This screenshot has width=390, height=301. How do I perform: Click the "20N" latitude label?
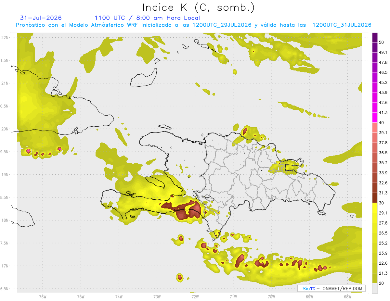pos(6,129)
